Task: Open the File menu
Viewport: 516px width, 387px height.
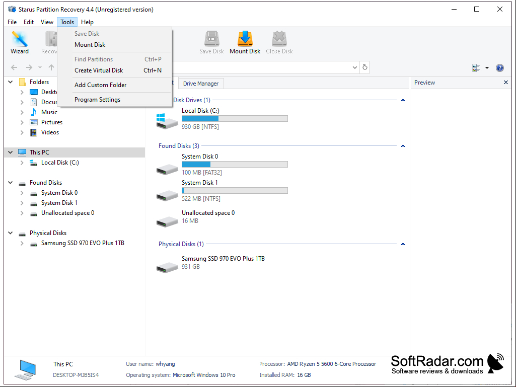Action: (x=12, y=22)
